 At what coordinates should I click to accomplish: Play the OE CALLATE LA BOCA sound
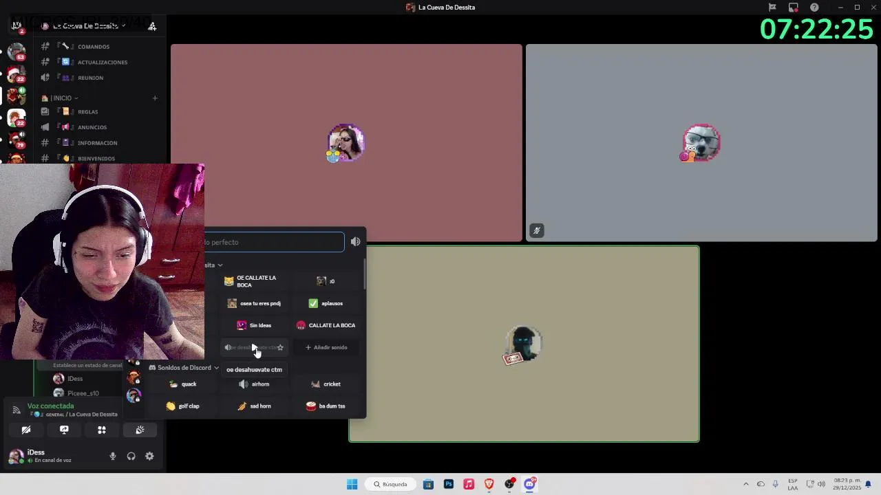255,281
